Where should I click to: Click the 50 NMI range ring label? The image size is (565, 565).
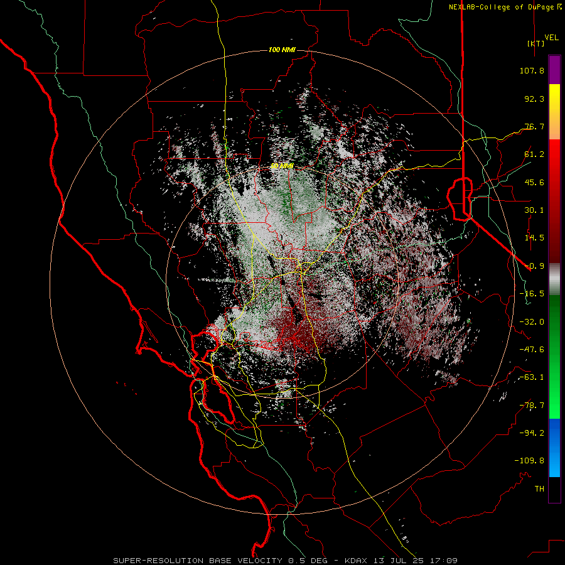(x=282, y=166)
